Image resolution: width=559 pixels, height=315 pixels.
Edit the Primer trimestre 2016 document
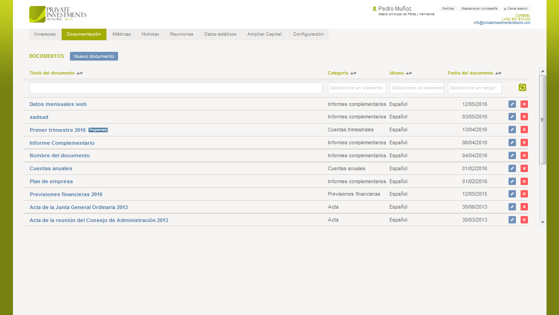click(x=512, y=130)
